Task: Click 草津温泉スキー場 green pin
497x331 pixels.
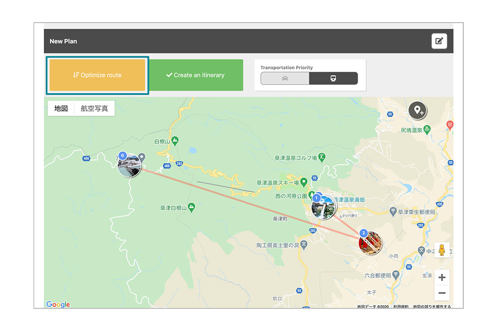Action: click(304, 182)
